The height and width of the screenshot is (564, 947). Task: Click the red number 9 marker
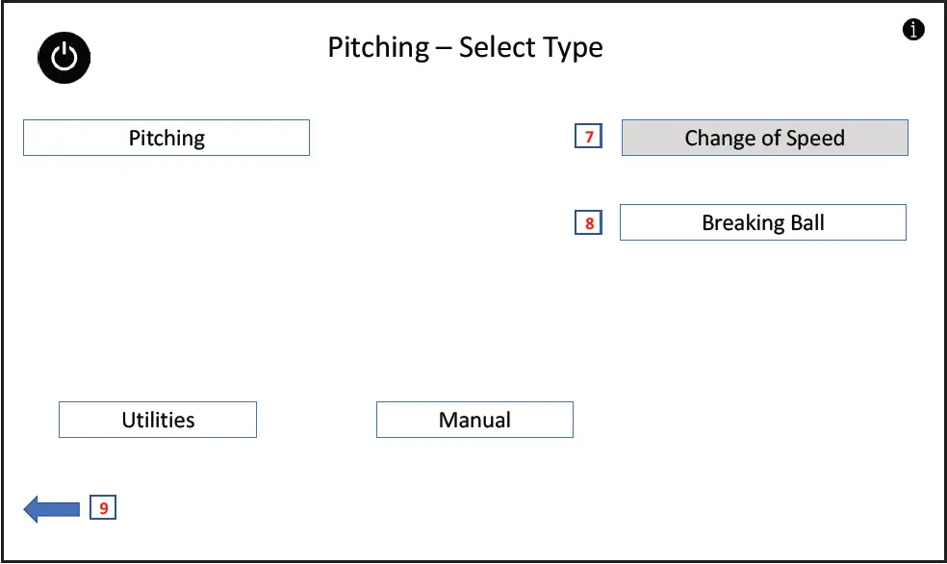click(103, 507)
